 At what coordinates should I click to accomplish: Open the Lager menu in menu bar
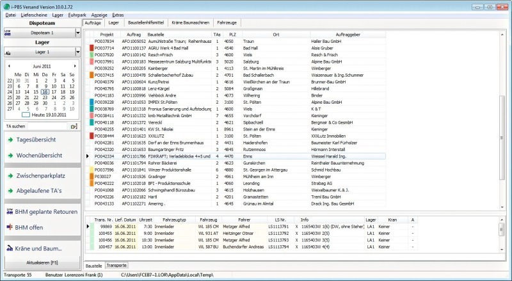click(58, 15)
